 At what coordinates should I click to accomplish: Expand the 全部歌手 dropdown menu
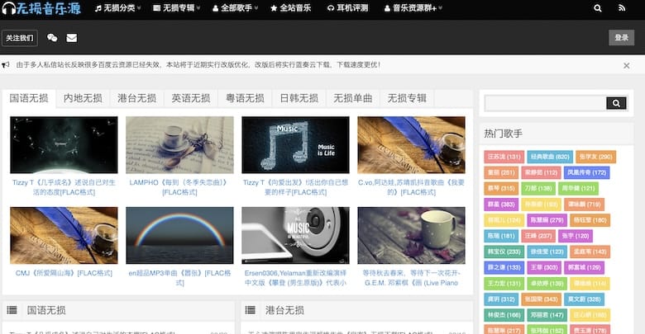(236, 7)
